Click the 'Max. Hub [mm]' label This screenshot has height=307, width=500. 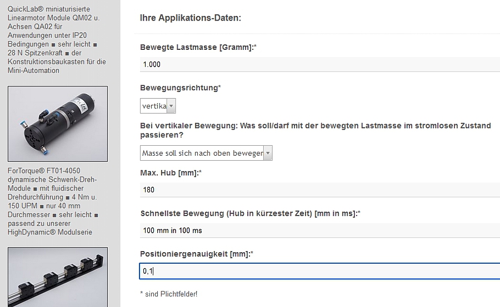tap(171, 173)
